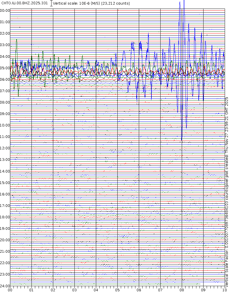
Task: Click the bottom axis minute label 01
Action: pos(31,290)
